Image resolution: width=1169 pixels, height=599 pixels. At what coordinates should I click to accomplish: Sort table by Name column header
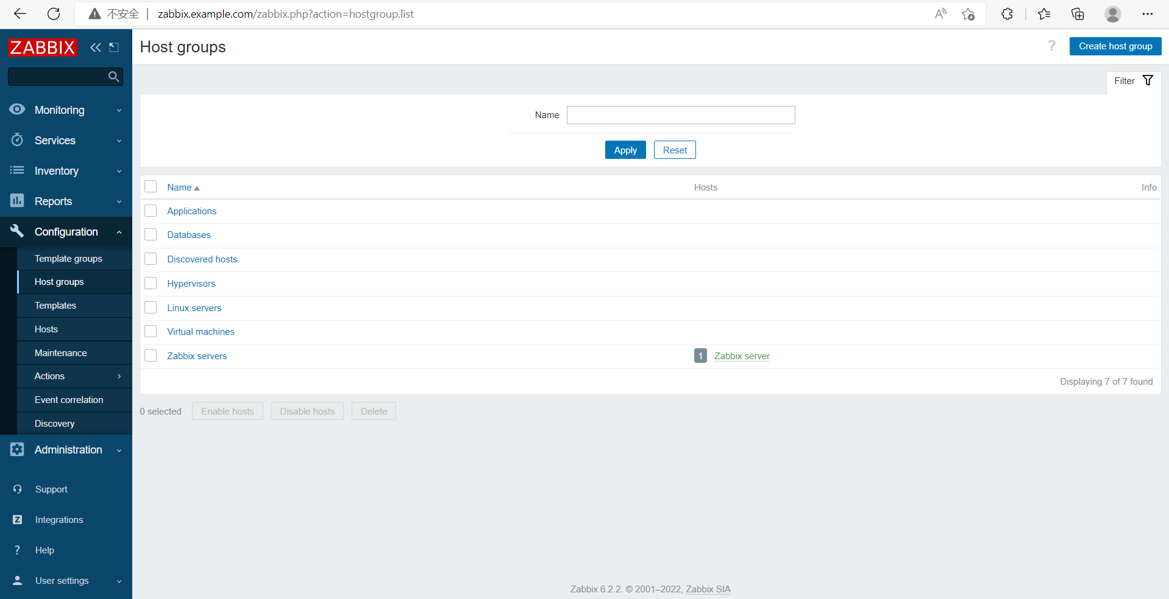[183, 187]
